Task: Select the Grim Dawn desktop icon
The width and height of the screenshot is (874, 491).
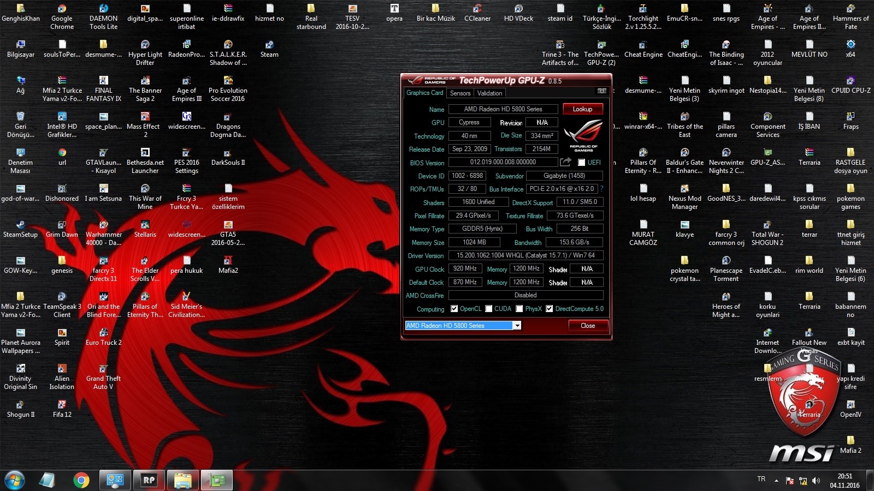Action: click(62, 229)
